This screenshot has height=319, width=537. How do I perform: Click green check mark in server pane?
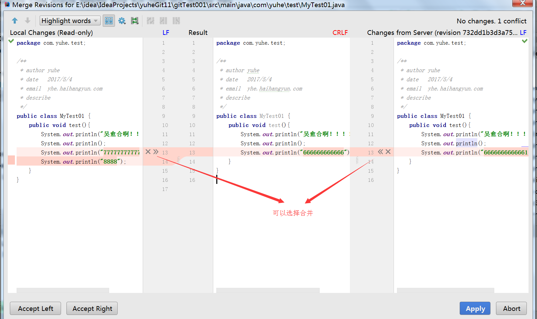pyautogui.click(x=525, y=41)
